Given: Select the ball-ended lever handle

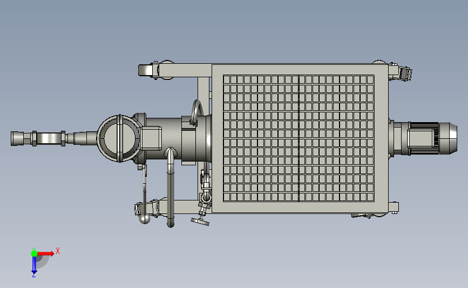Looking at the screenshot, I should (145, 194).
